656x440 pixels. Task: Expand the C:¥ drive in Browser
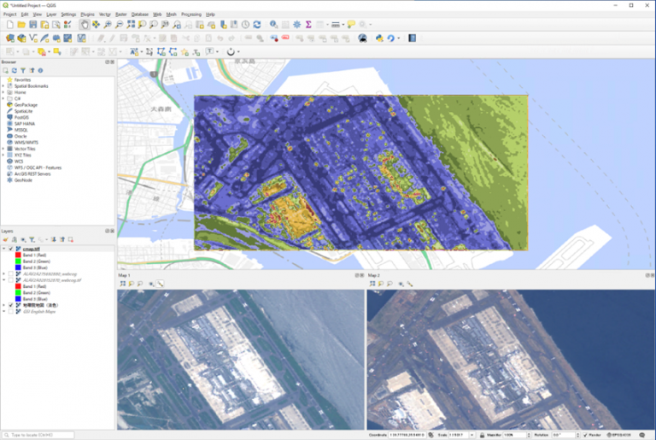pos(3,98)
